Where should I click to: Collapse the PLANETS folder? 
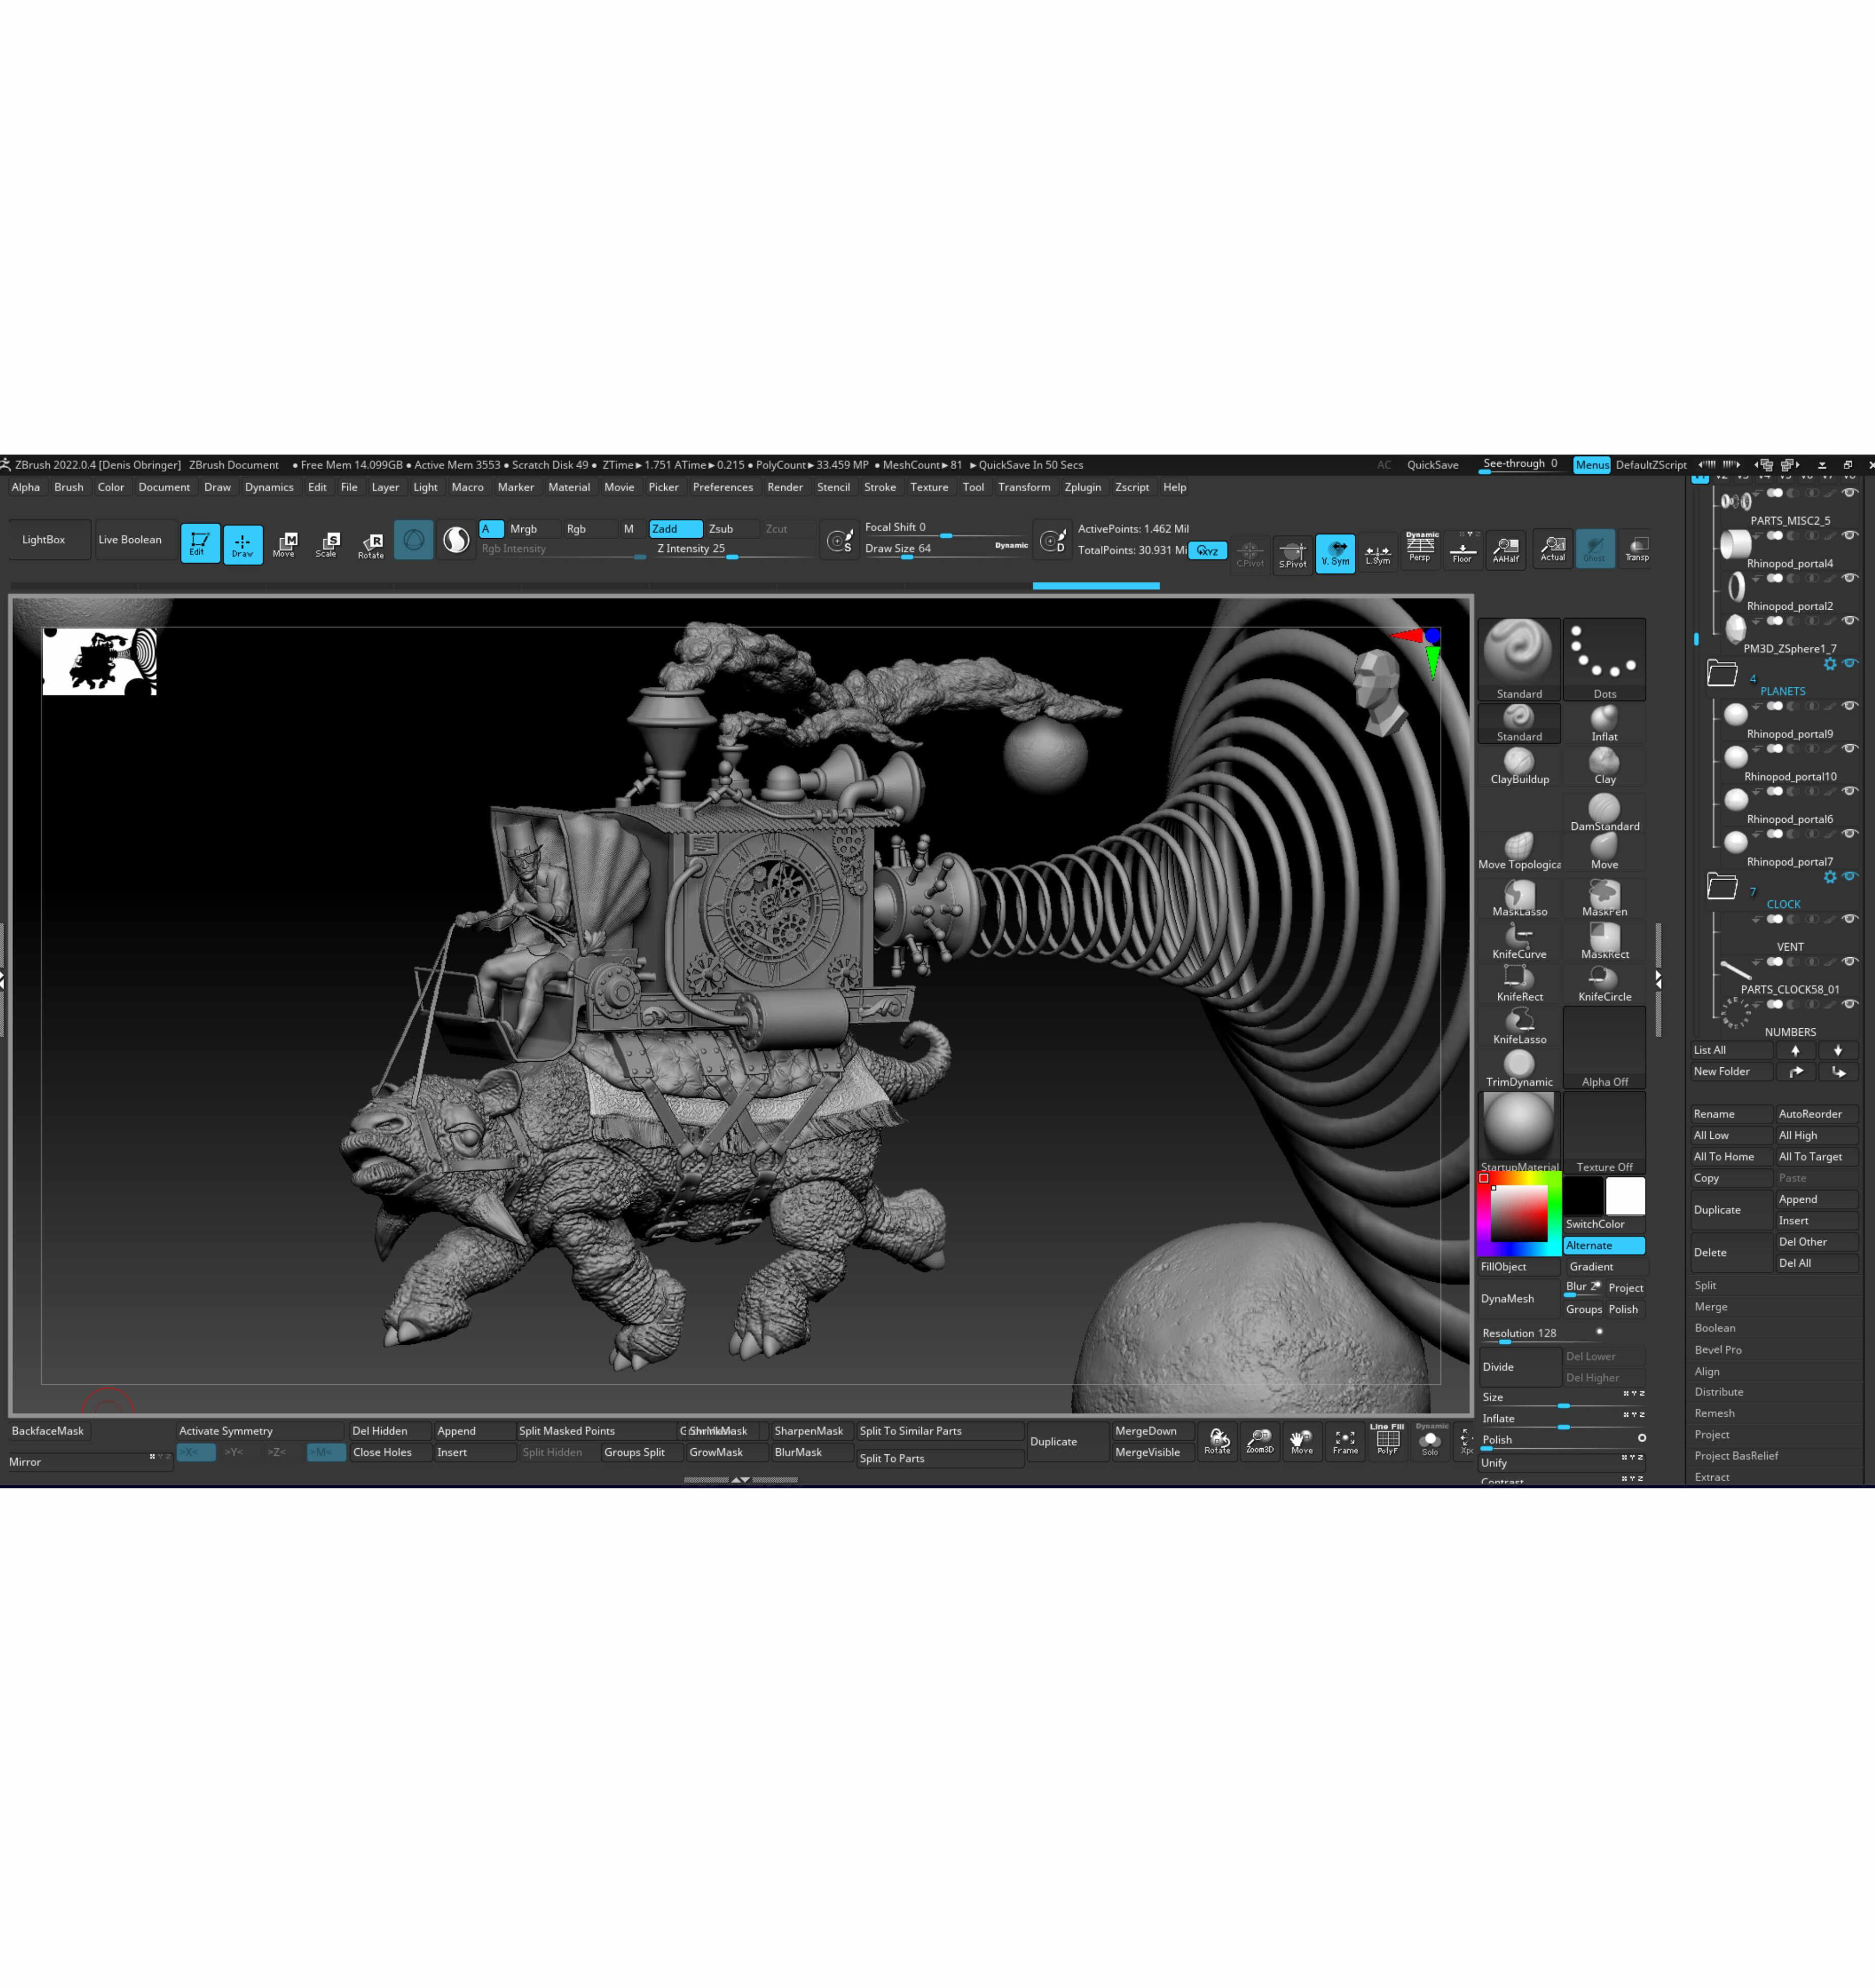coord(1721,673)
